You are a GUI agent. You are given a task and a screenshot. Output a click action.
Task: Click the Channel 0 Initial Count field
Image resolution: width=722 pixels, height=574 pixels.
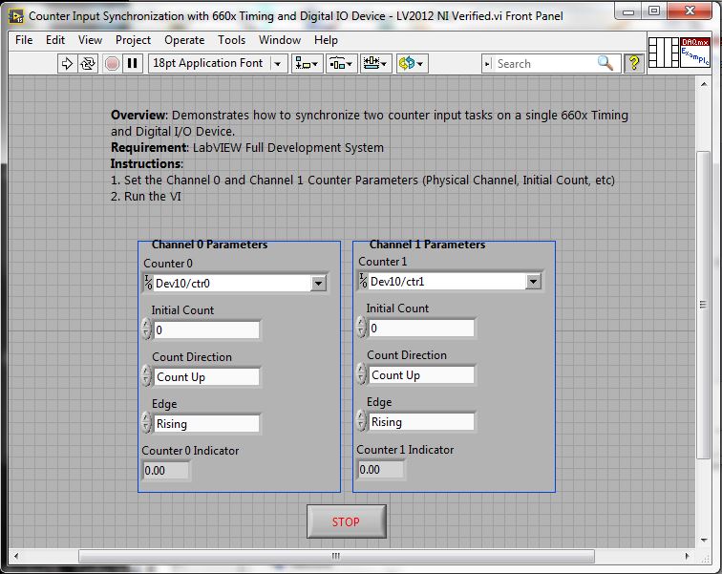coord(206,330)
